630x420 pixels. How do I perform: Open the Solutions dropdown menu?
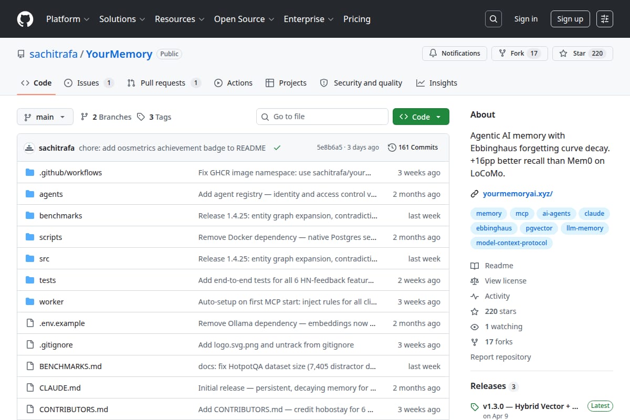[x=122, y=19]
